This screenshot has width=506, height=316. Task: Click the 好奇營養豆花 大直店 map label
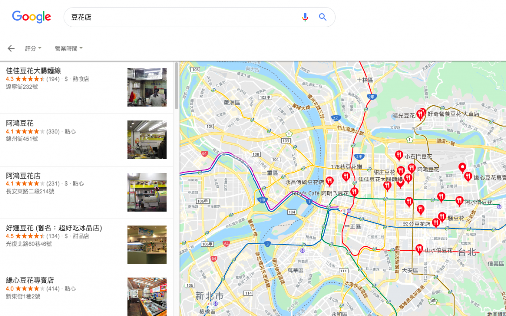tap(454, 114)
